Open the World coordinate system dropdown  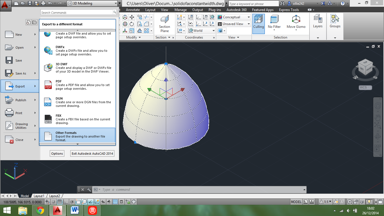click(x=213, y=31)
